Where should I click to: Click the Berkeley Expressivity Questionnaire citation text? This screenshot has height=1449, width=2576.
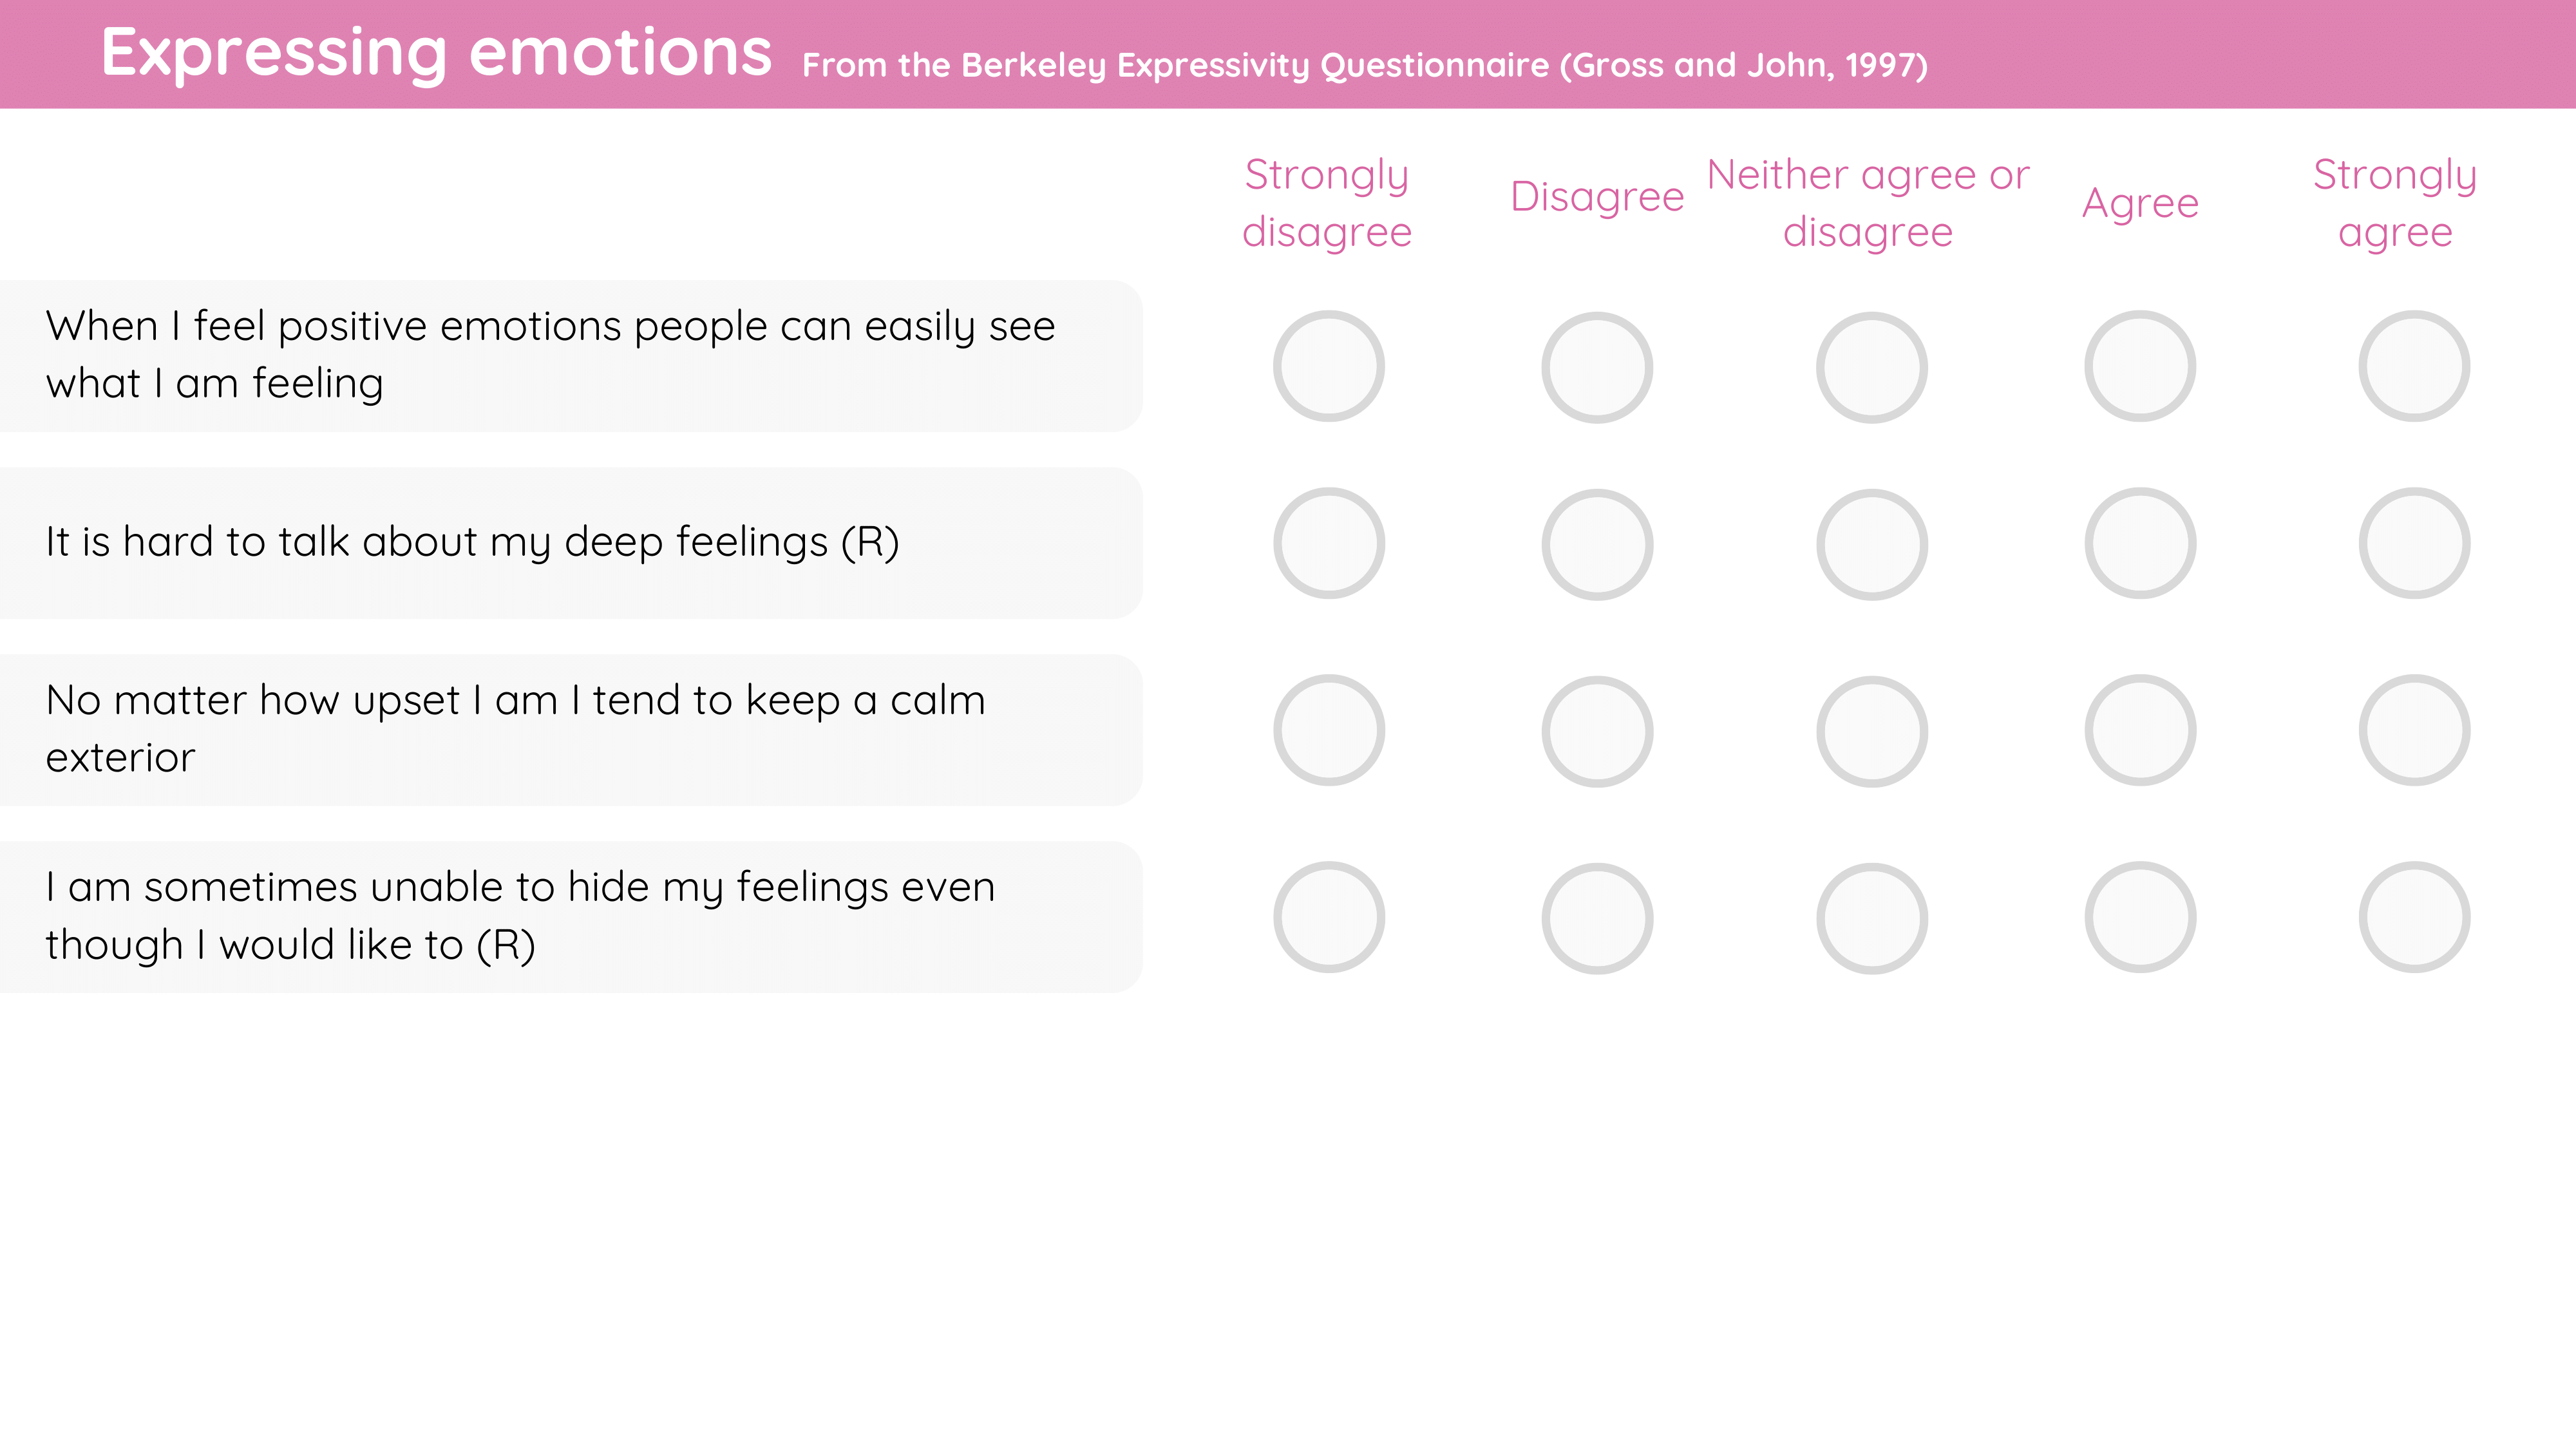[1365, 65]
